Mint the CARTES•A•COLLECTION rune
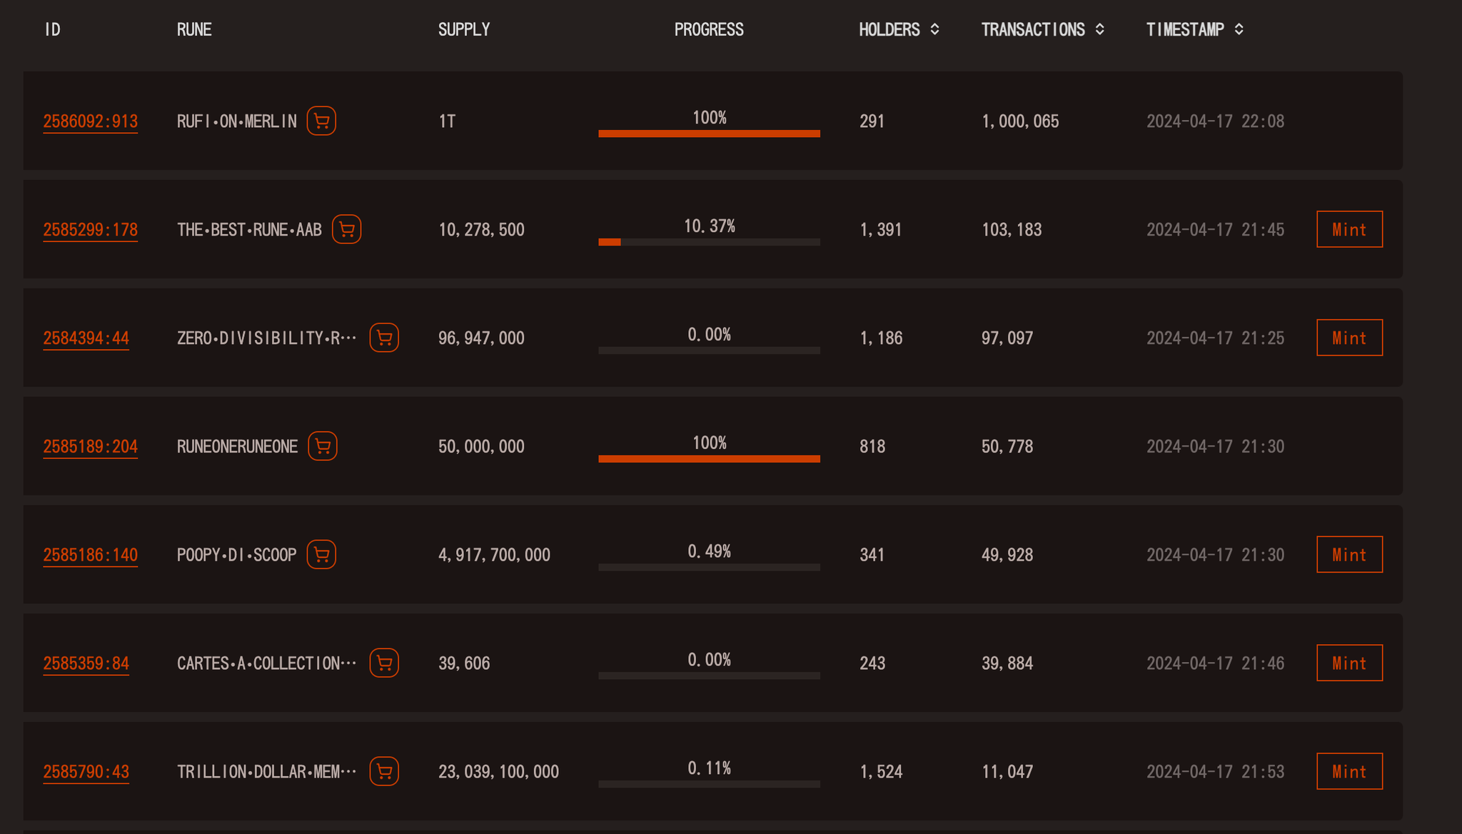Viewport: 1462px width, 834px height. 1349,663
